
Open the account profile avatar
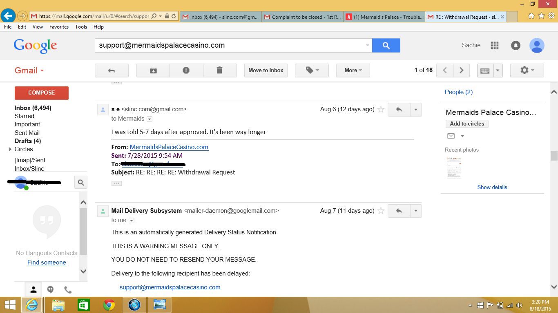point(537,45)
